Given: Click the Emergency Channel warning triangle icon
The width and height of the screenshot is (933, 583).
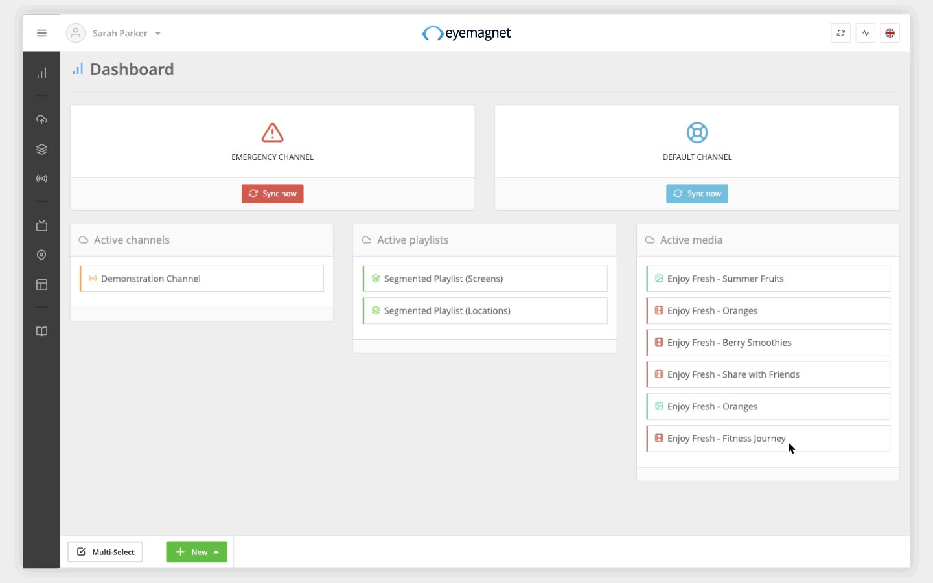Looking at the screenshot, I should (272, 132).
